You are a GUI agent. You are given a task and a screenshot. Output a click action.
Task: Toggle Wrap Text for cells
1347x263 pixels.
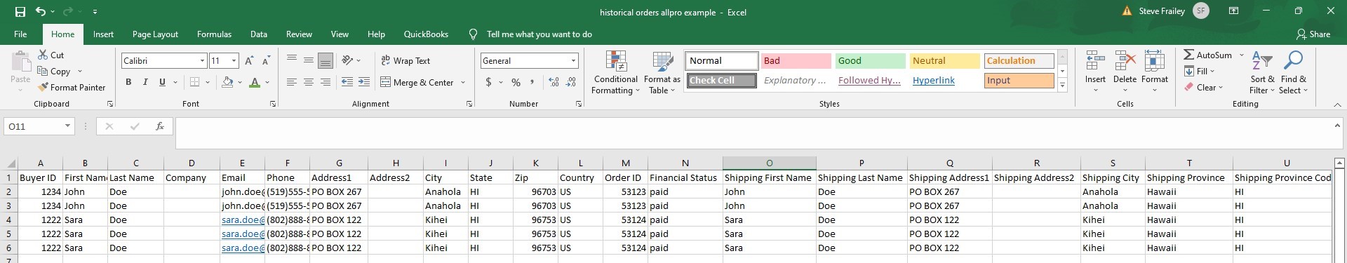pos(406,61)
